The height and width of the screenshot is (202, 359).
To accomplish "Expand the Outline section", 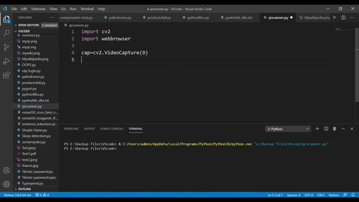I will (x=36, y=189).
